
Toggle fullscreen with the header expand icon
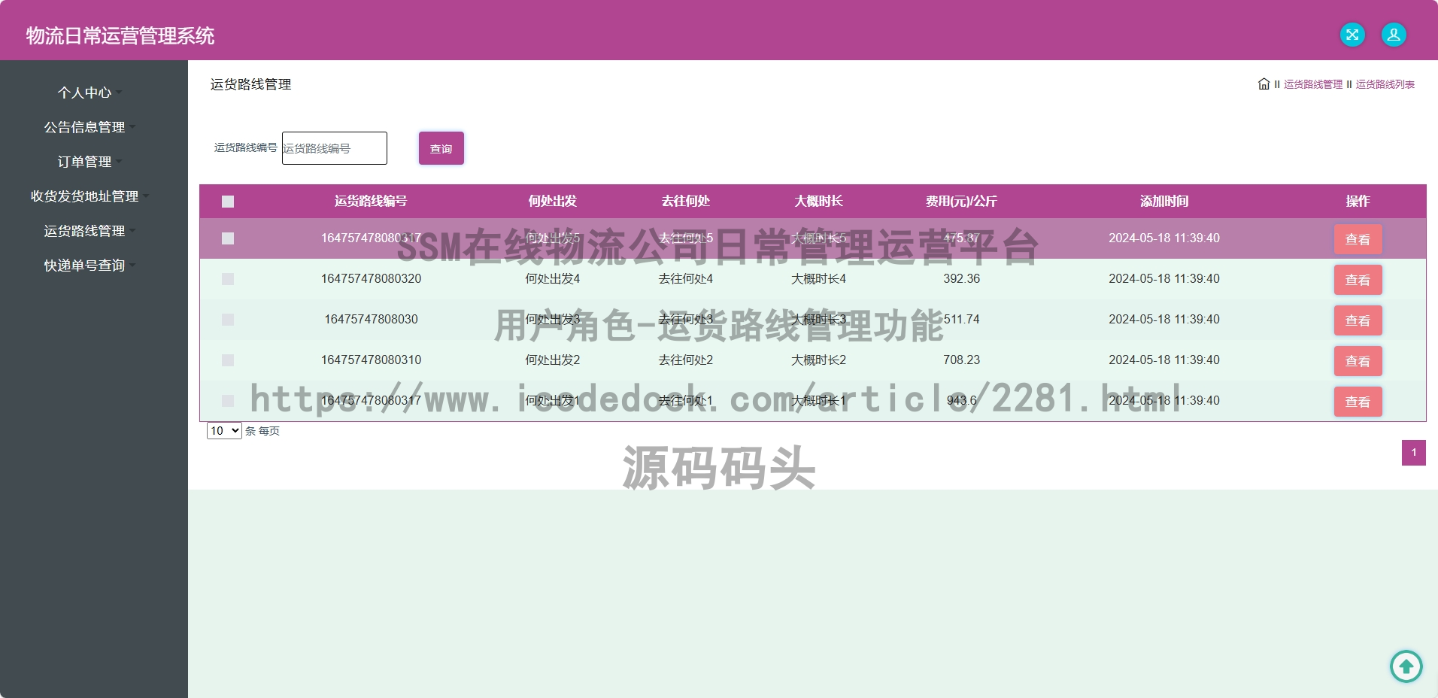(x=1352, y=35)
